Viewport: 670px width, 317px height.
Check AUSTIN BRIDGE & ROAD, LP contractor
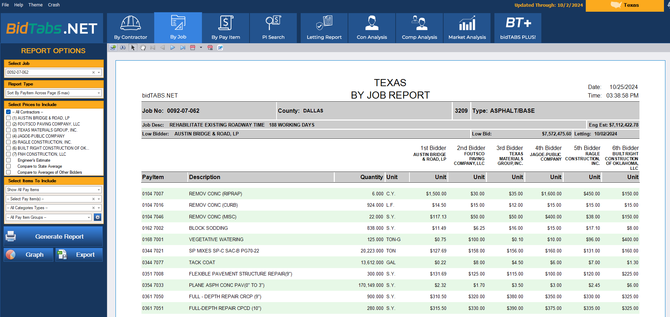(x=8, y=118)
